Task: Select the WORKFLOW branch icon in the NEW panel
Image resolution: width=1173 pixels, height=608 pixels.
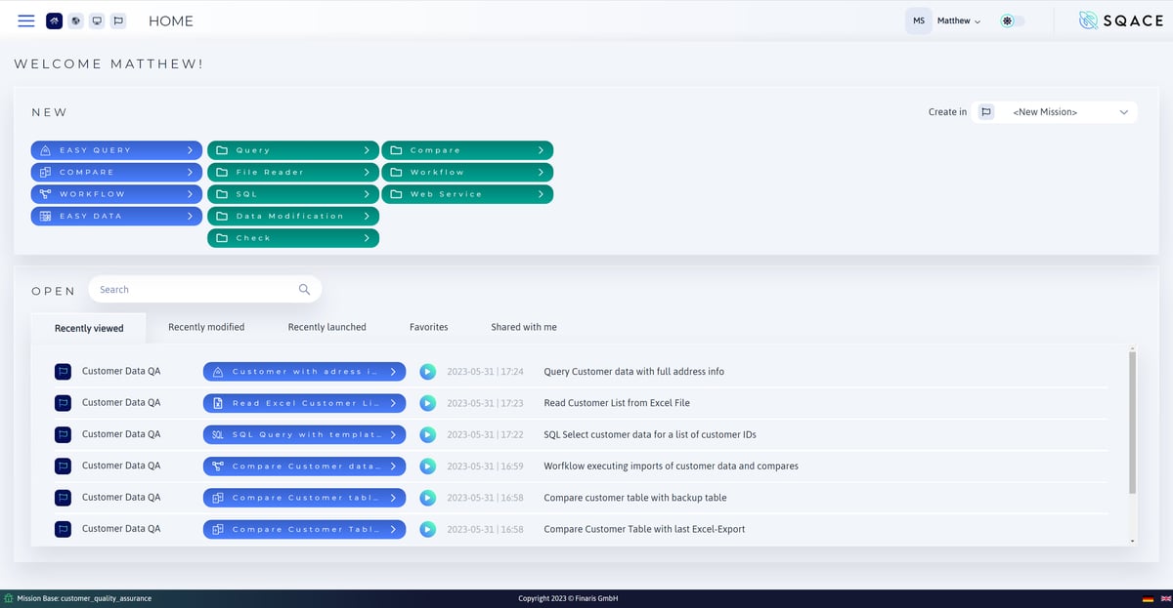Action: click(43, 193)
